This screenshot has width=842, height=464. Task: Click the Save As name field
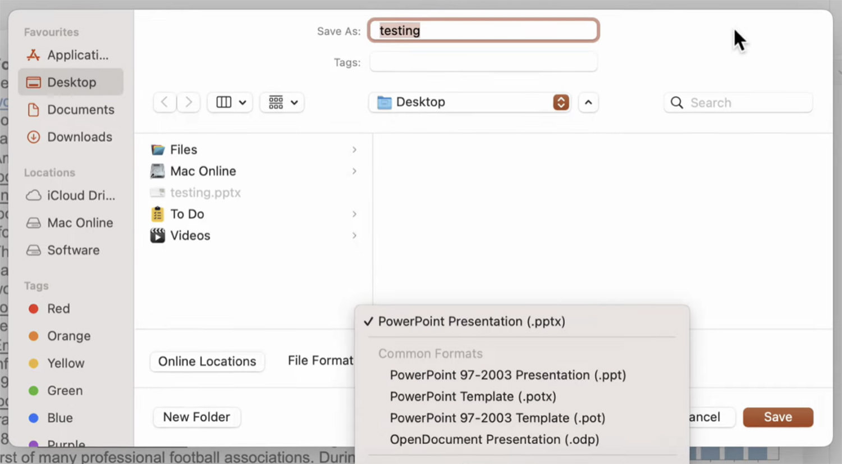pyautogui.click(x=483, y=30)
